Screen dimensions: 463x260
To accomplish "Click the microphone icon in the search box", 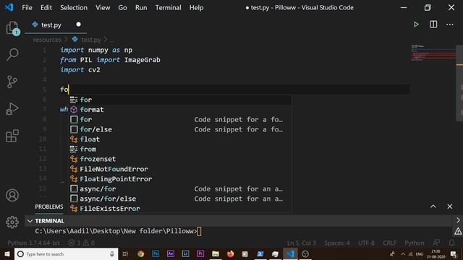I will coord(112,253).
